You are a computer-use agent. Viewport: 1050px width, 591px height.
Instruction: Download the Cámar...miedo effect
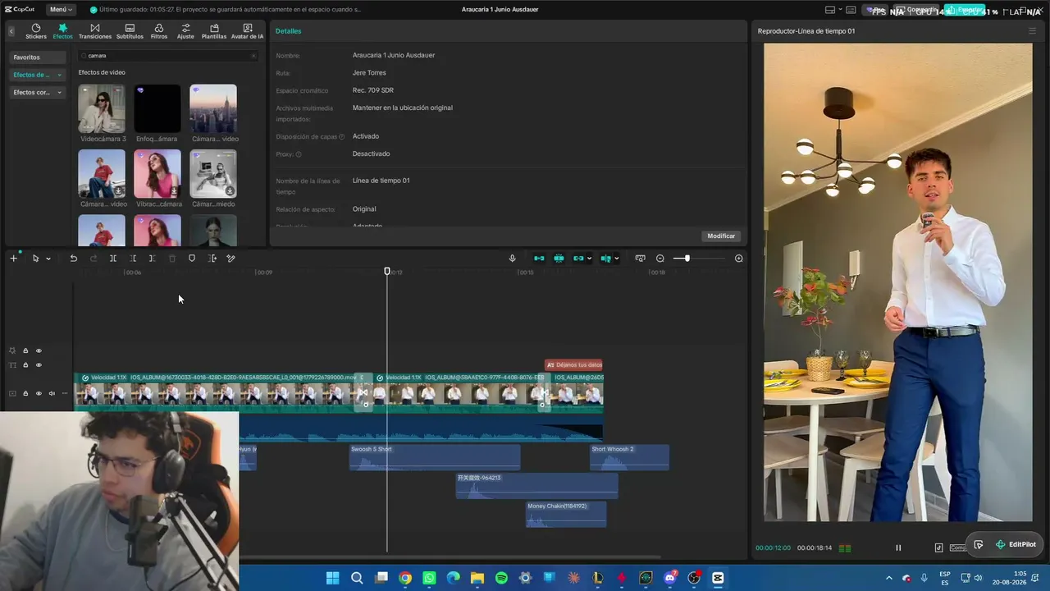coord(230,191)
